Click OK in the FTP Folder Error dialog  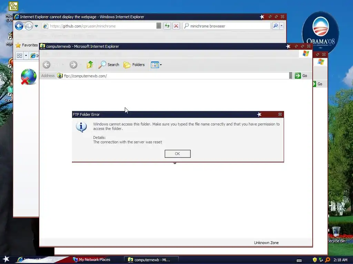click(x=178, y=154)
